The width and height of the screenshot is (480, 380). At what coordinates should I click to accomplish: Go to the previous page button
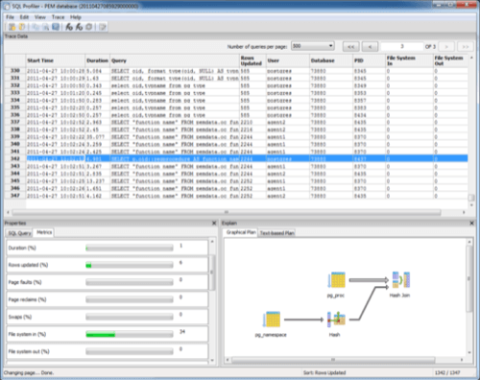(x=370, y=47)
